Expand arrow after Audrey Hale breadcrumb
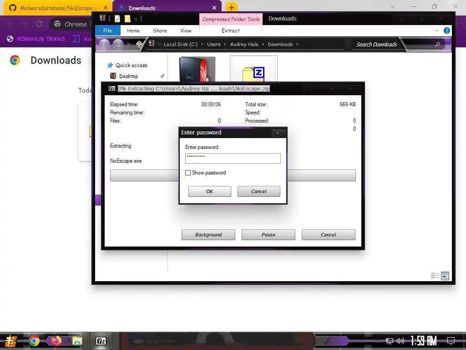The width and height of the screenshot is (466, 350). tap(263, 44)
